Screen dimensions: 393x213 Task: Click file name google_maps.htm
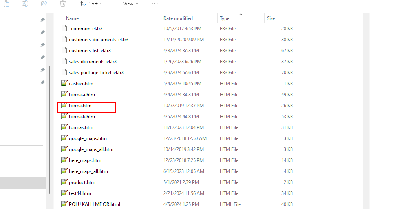click(88, 138)
